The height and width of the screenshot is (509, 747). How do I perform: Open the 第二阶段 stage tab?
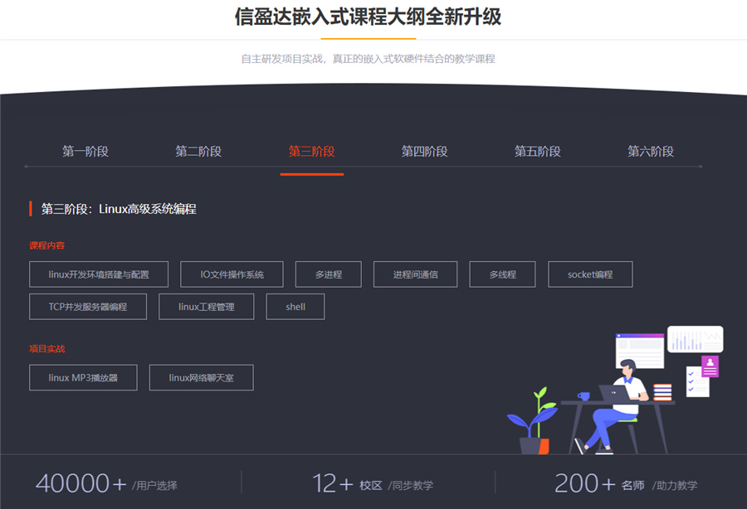[199, 152]
